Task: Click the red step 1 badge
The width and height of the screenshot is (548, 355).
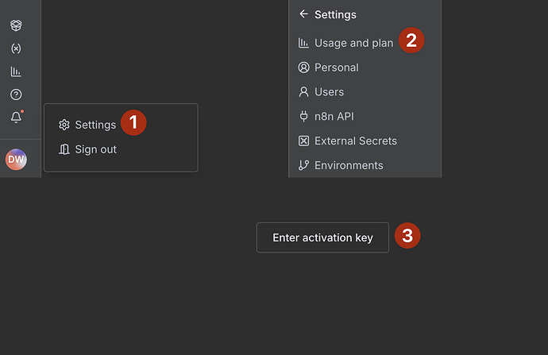Action: 133,122
